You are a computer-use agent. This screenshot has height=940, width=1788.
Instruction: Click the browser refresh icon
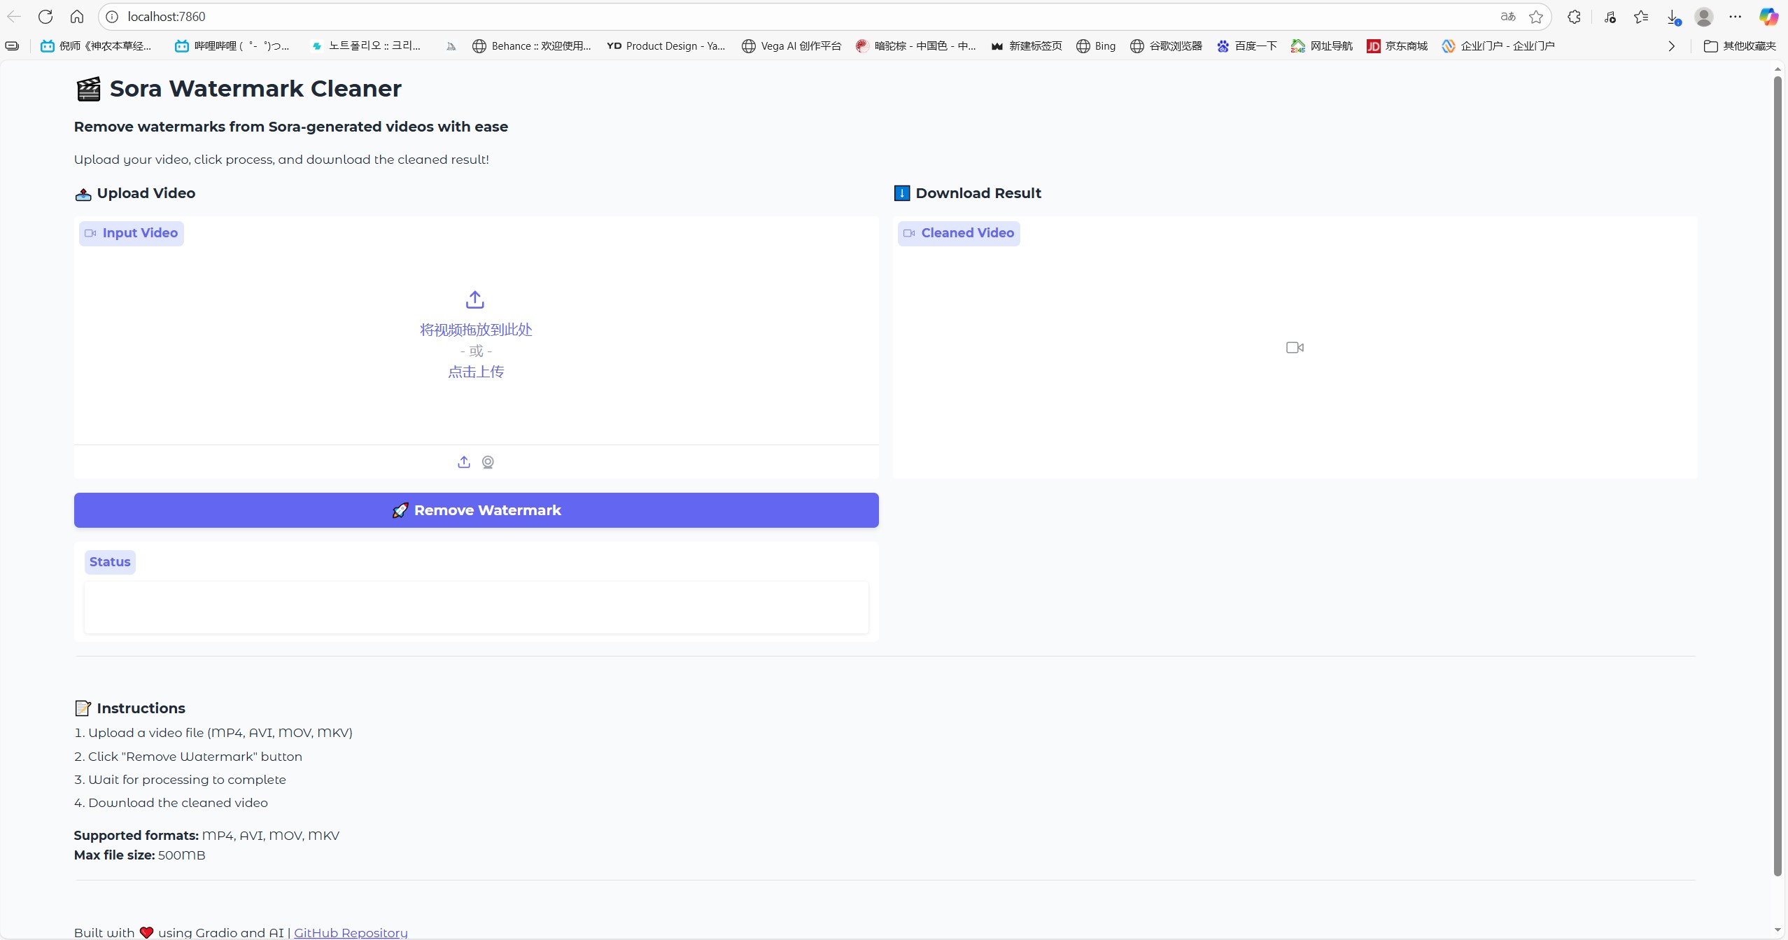(45, 17)
